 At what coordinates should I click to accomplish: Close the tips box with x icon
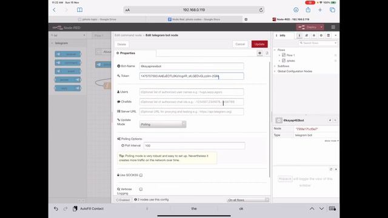click(x=336, y=170)
